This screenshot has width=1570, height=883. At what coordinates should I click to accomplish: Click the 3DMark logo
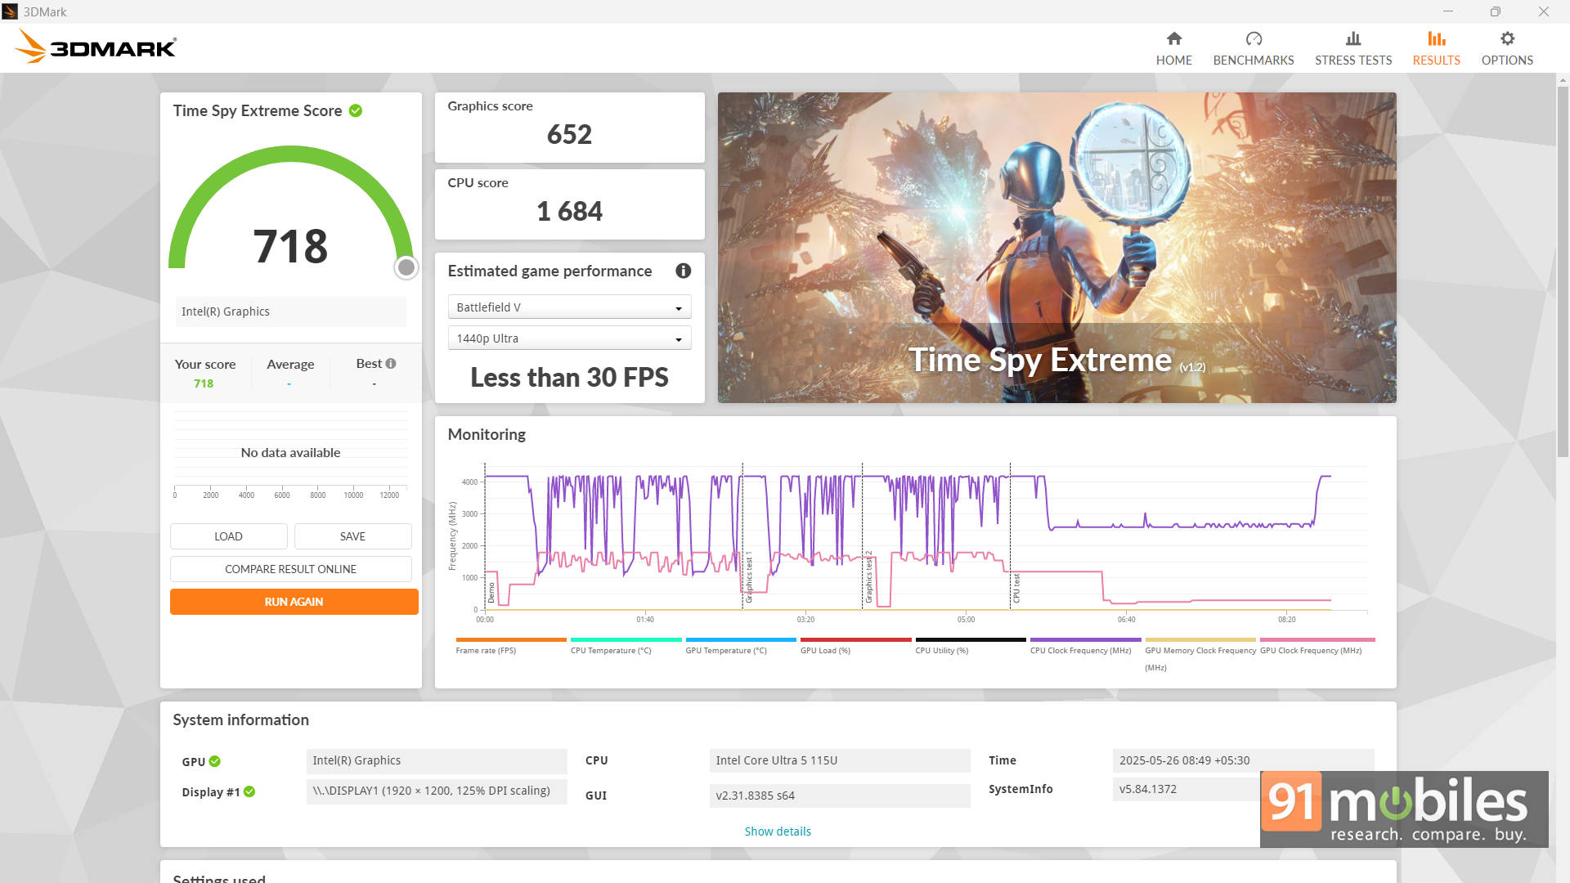pyautogui.click(x=96, y=47)
